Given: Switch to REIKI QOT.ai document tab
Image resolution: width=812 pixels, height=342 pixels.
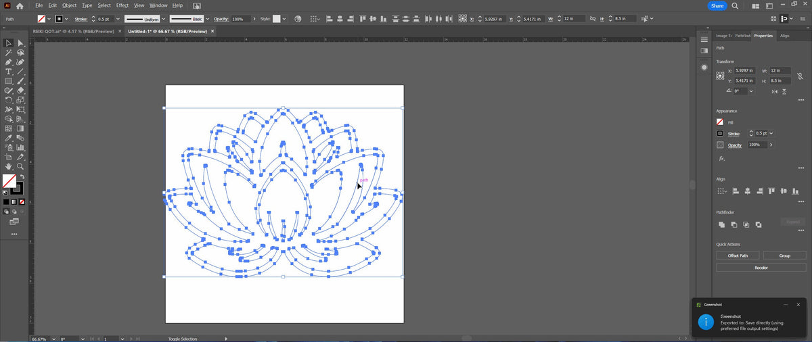Looking at the screenshot, I should (x=74, y=31).
